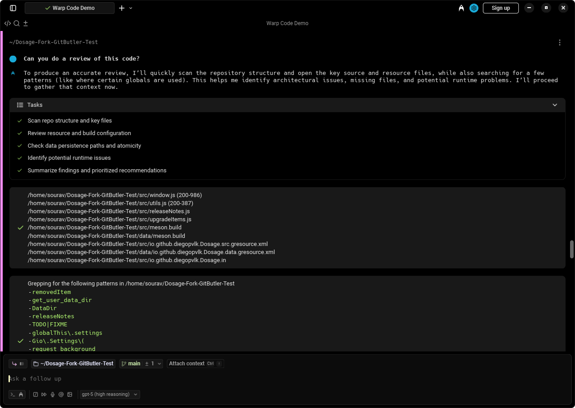Switch to agent mode Warp icon
The width and height of the screenshot is (575, 408).
point(21,395)
